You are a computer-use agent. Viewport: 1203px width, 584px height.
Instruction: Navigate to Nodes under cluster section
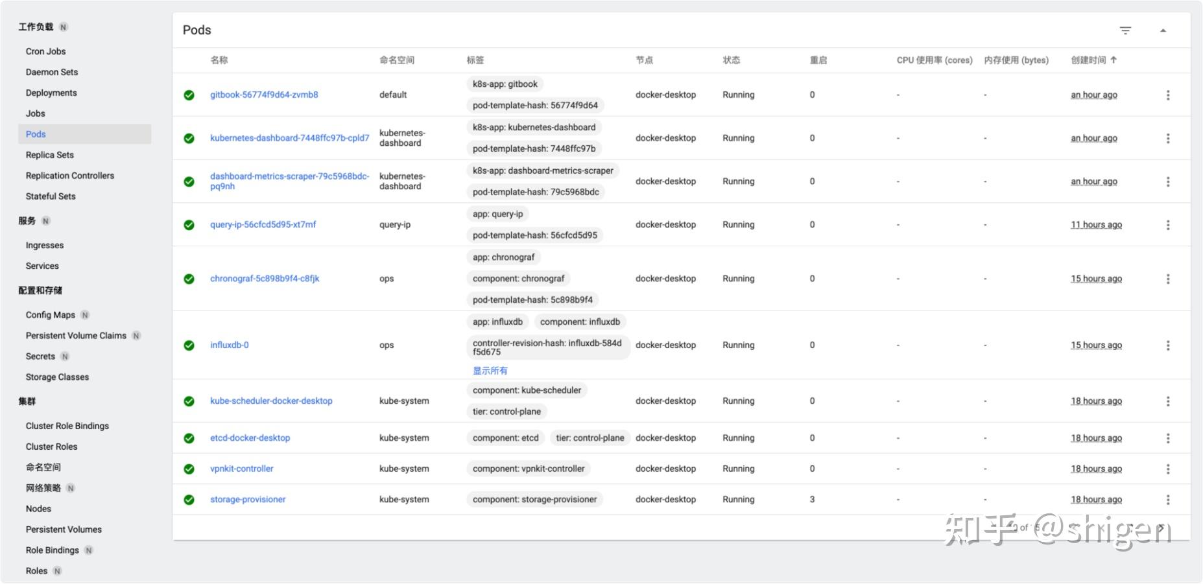(x=38, y=509)
